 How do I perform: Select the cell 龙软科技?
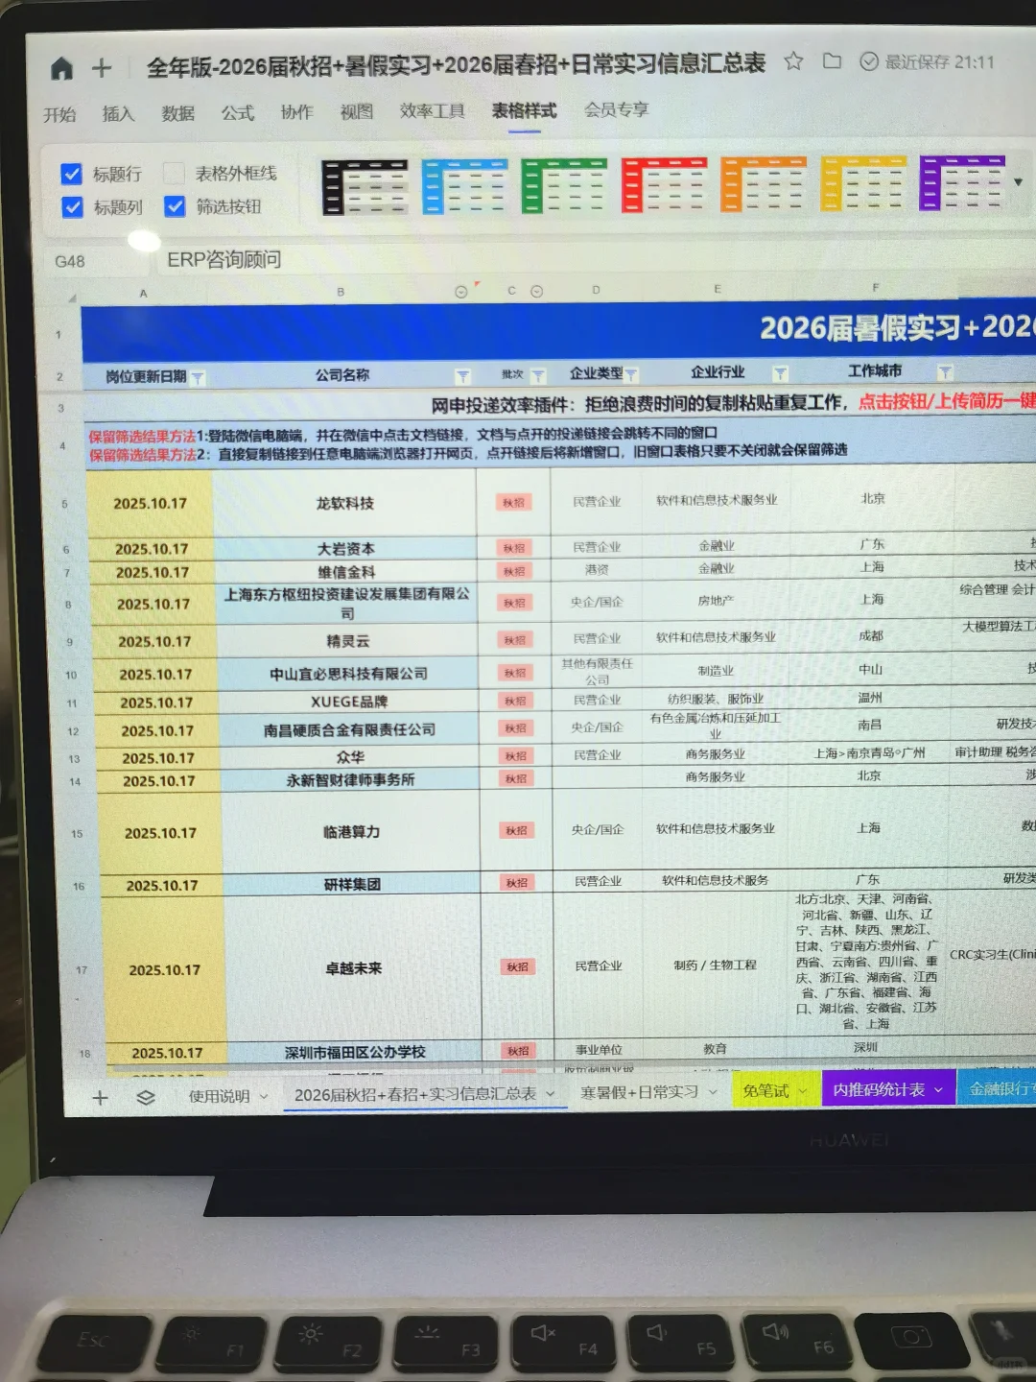(345, 503)
